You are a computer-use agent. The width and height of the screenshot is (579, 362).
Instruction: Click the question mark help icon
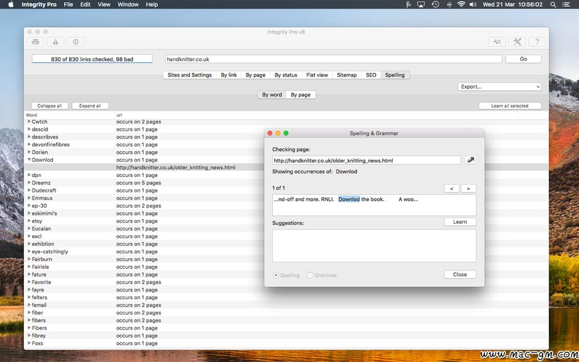(537, 42)
